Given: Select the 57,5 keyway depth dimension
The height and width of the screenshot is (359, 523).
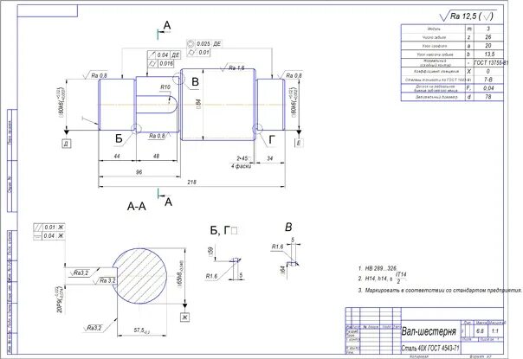Looking at the screenshot, I should click(142, 330).
